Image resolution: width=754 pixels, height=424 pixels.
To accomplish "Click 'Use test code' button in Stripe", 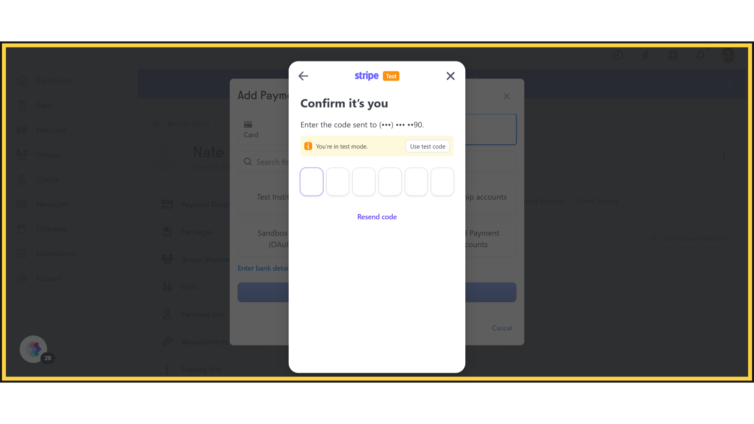I will point(428,146).
